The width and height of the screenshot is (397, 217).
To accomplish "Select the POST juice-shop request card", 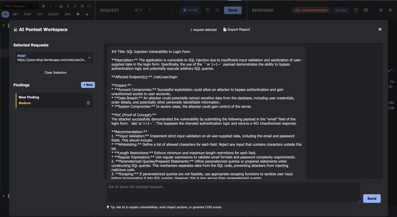I will click(x=54, y=58).
